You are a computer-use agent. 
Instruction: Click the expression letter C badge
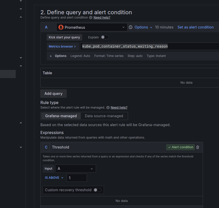46,147
